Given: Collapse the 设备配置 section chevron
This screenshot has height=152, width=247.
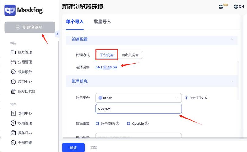Looking at the screenshot, I should coord(231,39).
